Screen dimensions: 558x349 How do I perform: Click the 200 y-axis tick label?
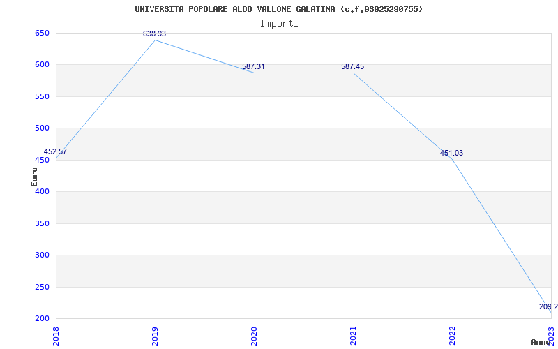click(42, 318)
